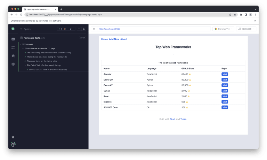View site info icon in address bar
Screen dimensions: 267x160
(27, 15)
